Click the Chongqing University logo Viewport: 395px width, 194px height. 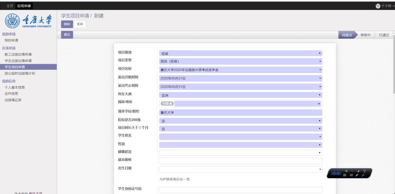(29, 22)
